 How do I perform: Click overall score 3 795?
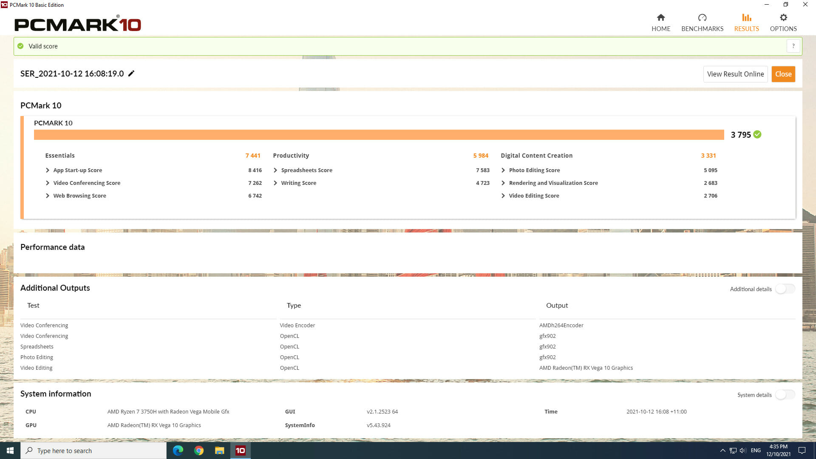pyautogui.click(x=741, y=135)
